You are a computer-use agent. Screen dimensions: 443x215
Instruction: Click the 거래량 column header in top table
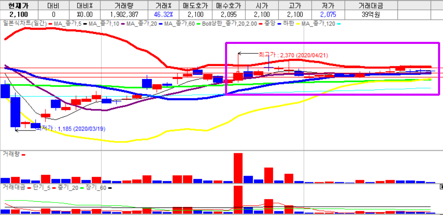click(125, 5)
